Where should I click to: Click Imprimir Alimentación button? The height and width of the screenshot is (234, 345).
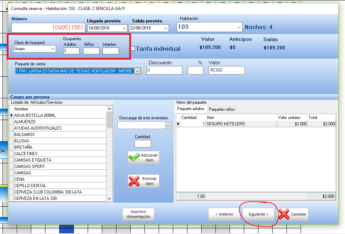point(138,214)
